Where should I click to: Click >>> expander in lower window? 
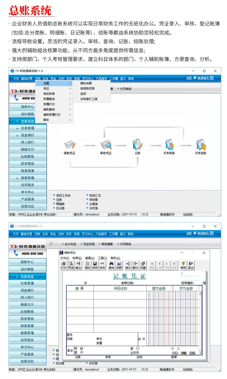(x=51, y=243)
